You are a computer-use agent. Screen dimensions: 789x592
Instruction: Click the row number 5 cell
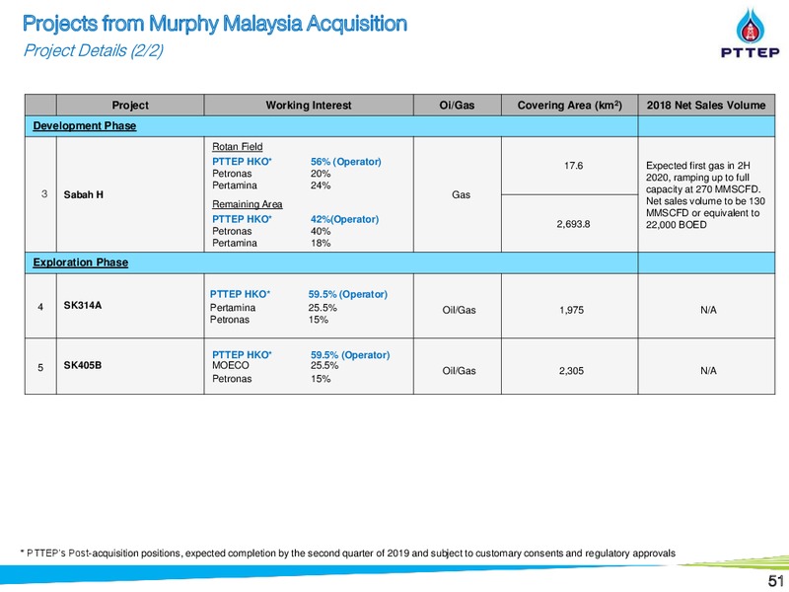click(40, 367)
